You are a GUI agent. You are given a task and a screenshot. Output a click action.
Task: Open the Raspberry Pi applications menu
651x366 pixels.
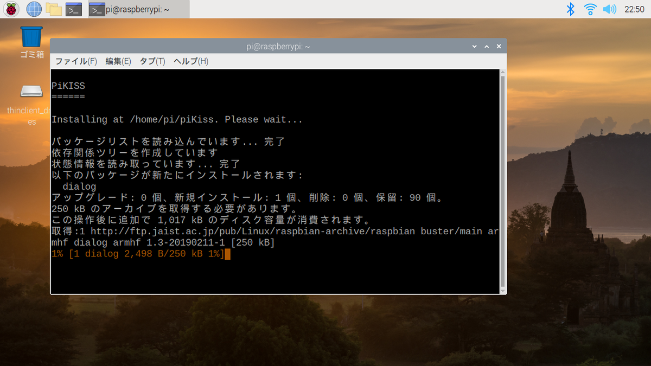[x=11, y=9]
